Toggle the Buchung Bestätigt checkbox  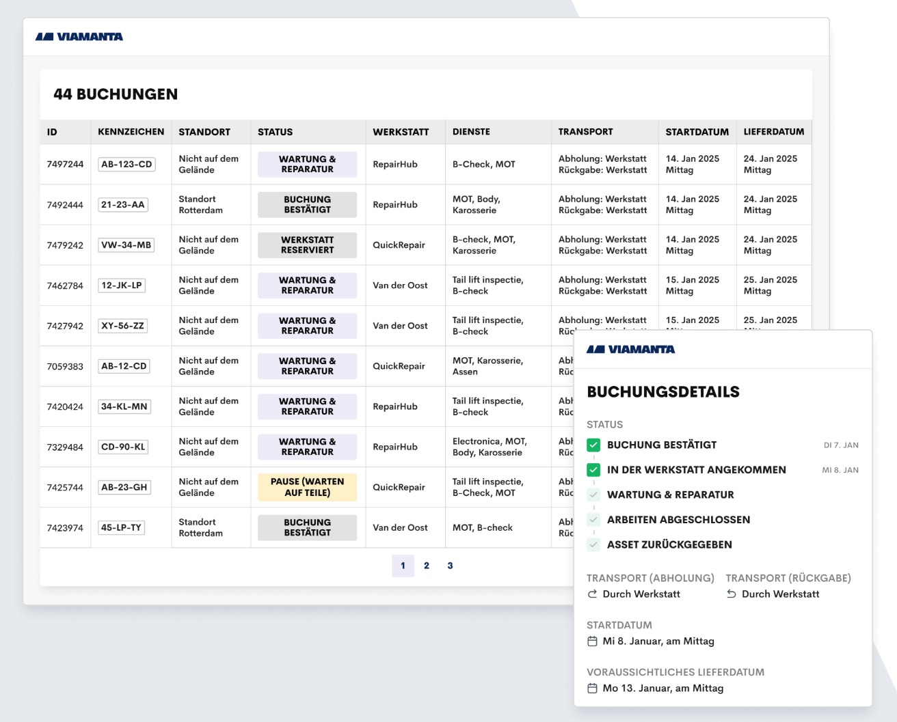(593, 445)
